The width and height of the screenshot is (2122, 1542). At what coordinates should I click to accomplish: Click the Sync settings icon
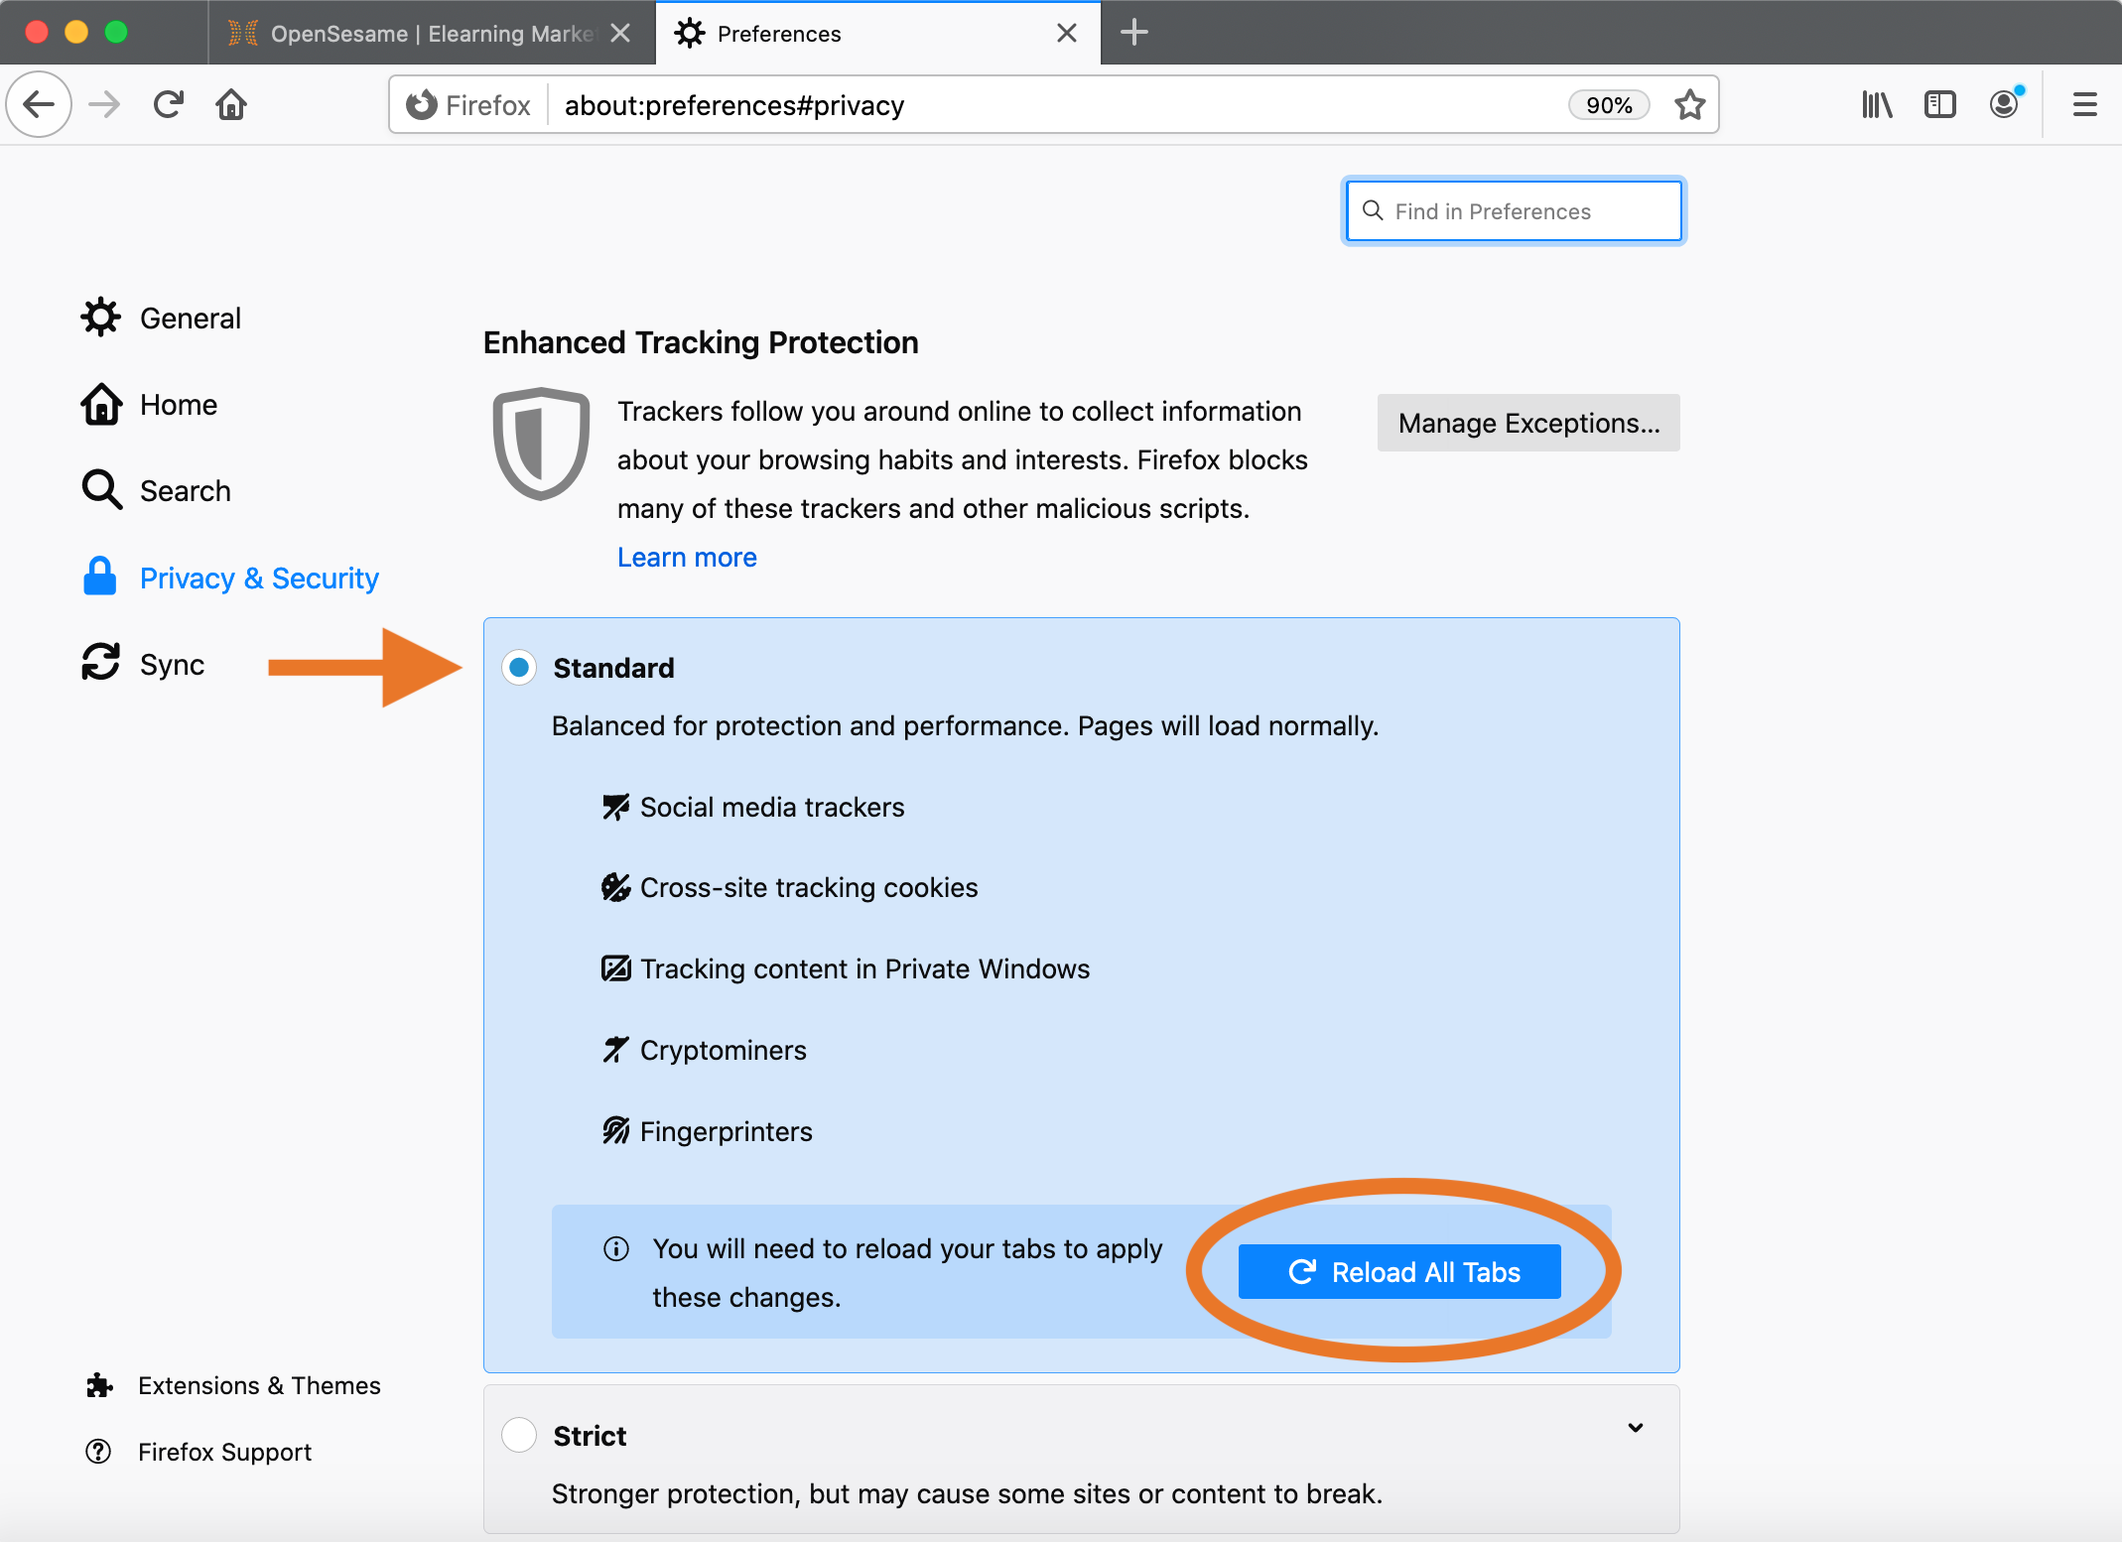pyautogui.click(x=102, y=664)
